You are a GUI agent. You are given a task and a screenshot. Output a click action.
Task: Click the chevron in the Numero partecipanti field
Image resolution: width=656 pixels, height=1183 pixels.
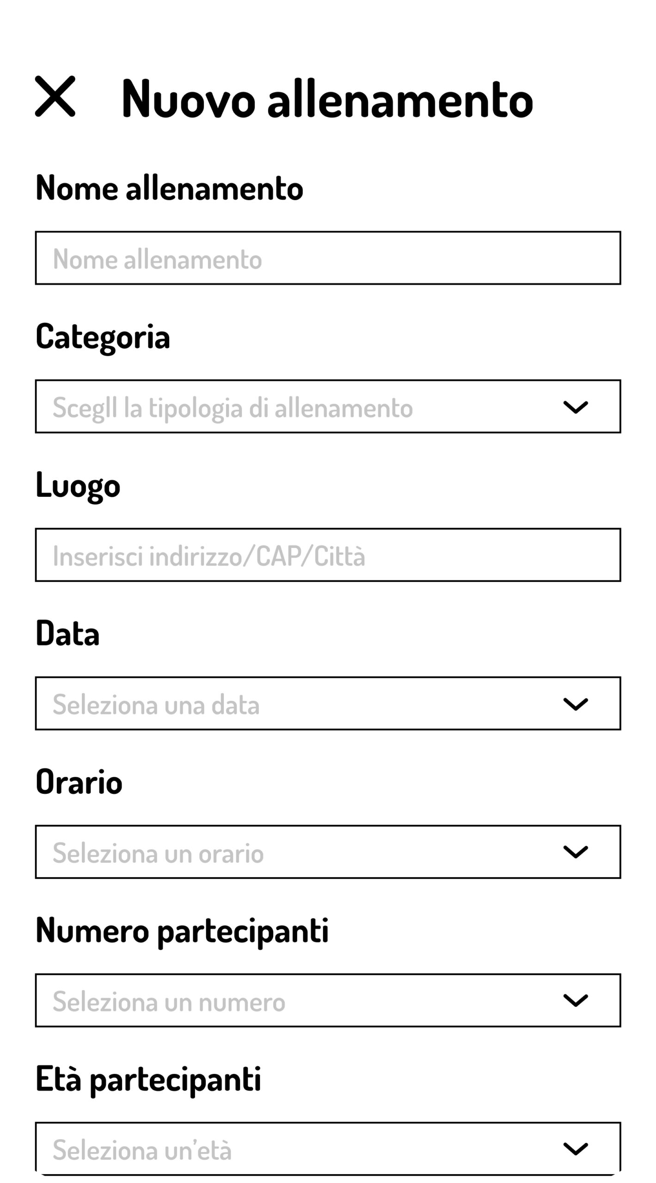click(x=575, y=1000)
